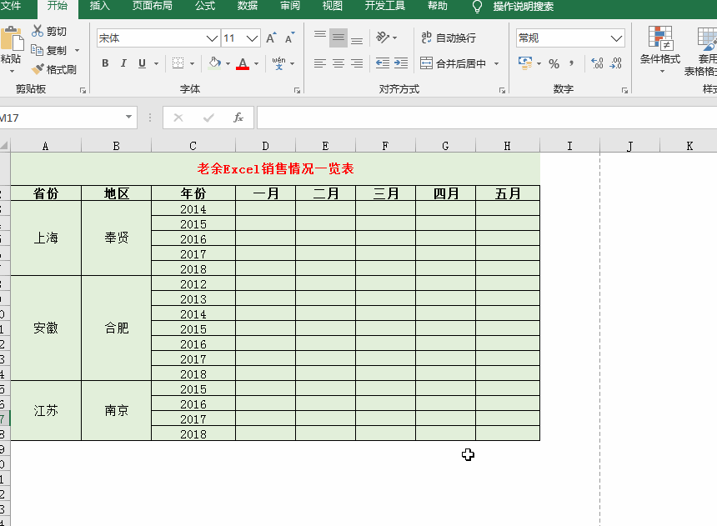
Task: Switch to the Review (审阅) tab
Action: pyautogui.click(x=290, y=6)
